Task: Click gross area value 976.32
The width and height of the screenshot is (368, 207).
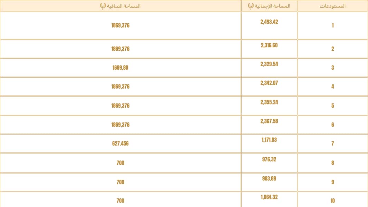Action: coord(269,159)
